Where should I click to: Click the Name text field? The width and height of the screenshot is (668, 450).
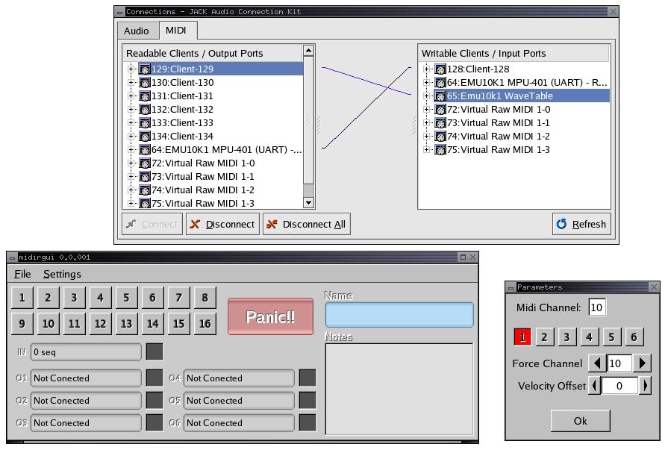click(399, 315)
